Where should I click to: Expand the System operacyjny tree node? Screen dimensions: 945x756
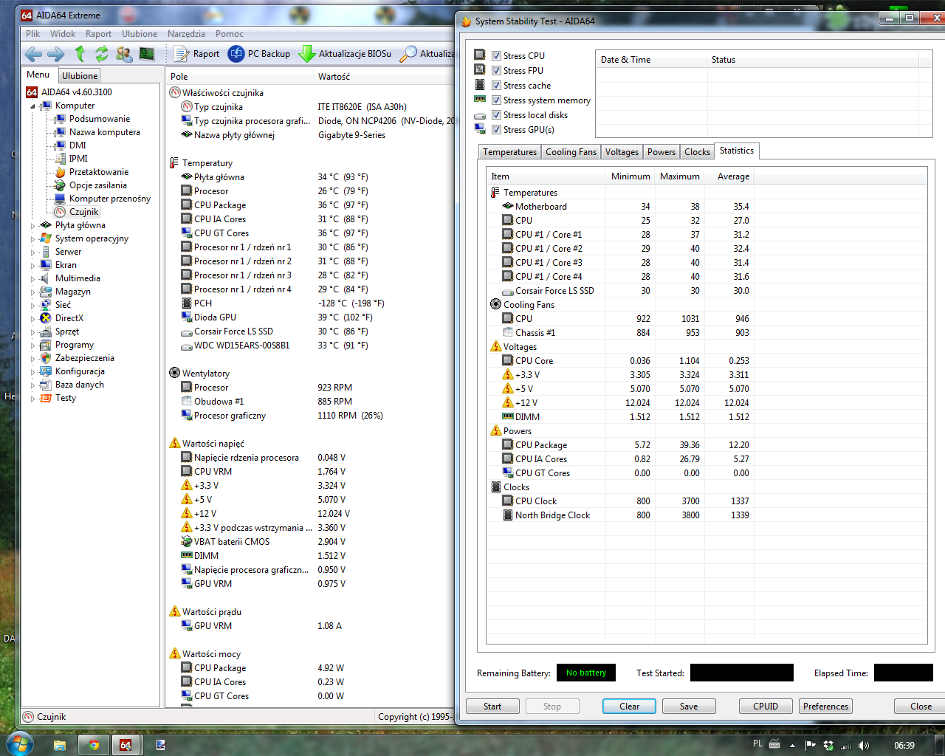[33, 239]
